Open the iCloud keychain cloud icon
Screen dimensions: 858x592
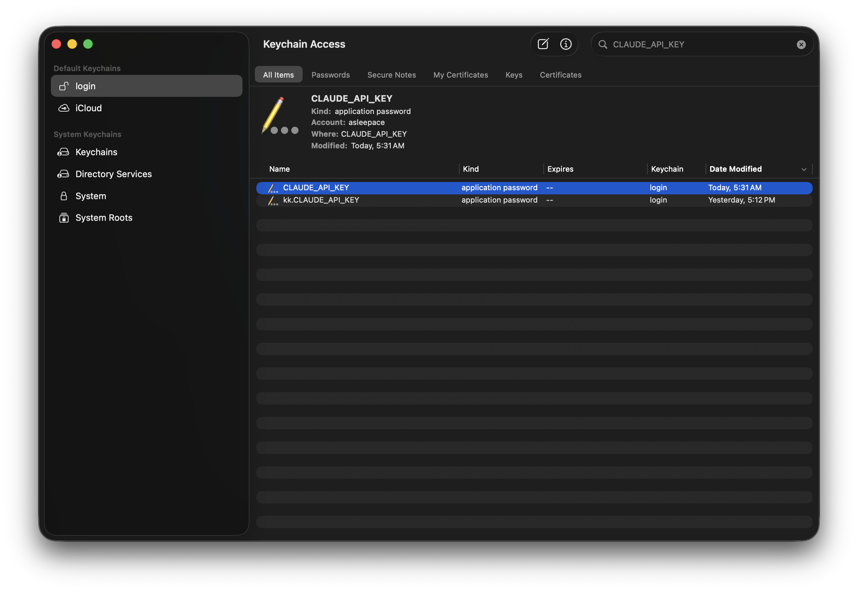pyautogui.click(x=64, y=108)
